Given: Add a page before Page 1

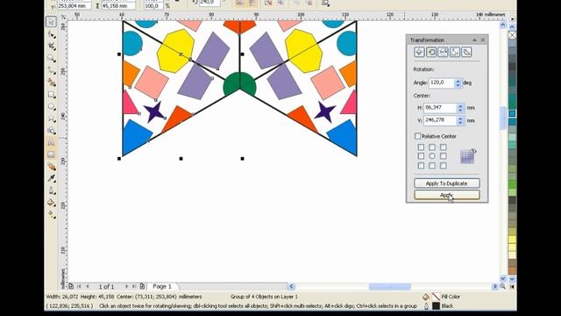Looking at the screenshot, I should coord(71,286).
